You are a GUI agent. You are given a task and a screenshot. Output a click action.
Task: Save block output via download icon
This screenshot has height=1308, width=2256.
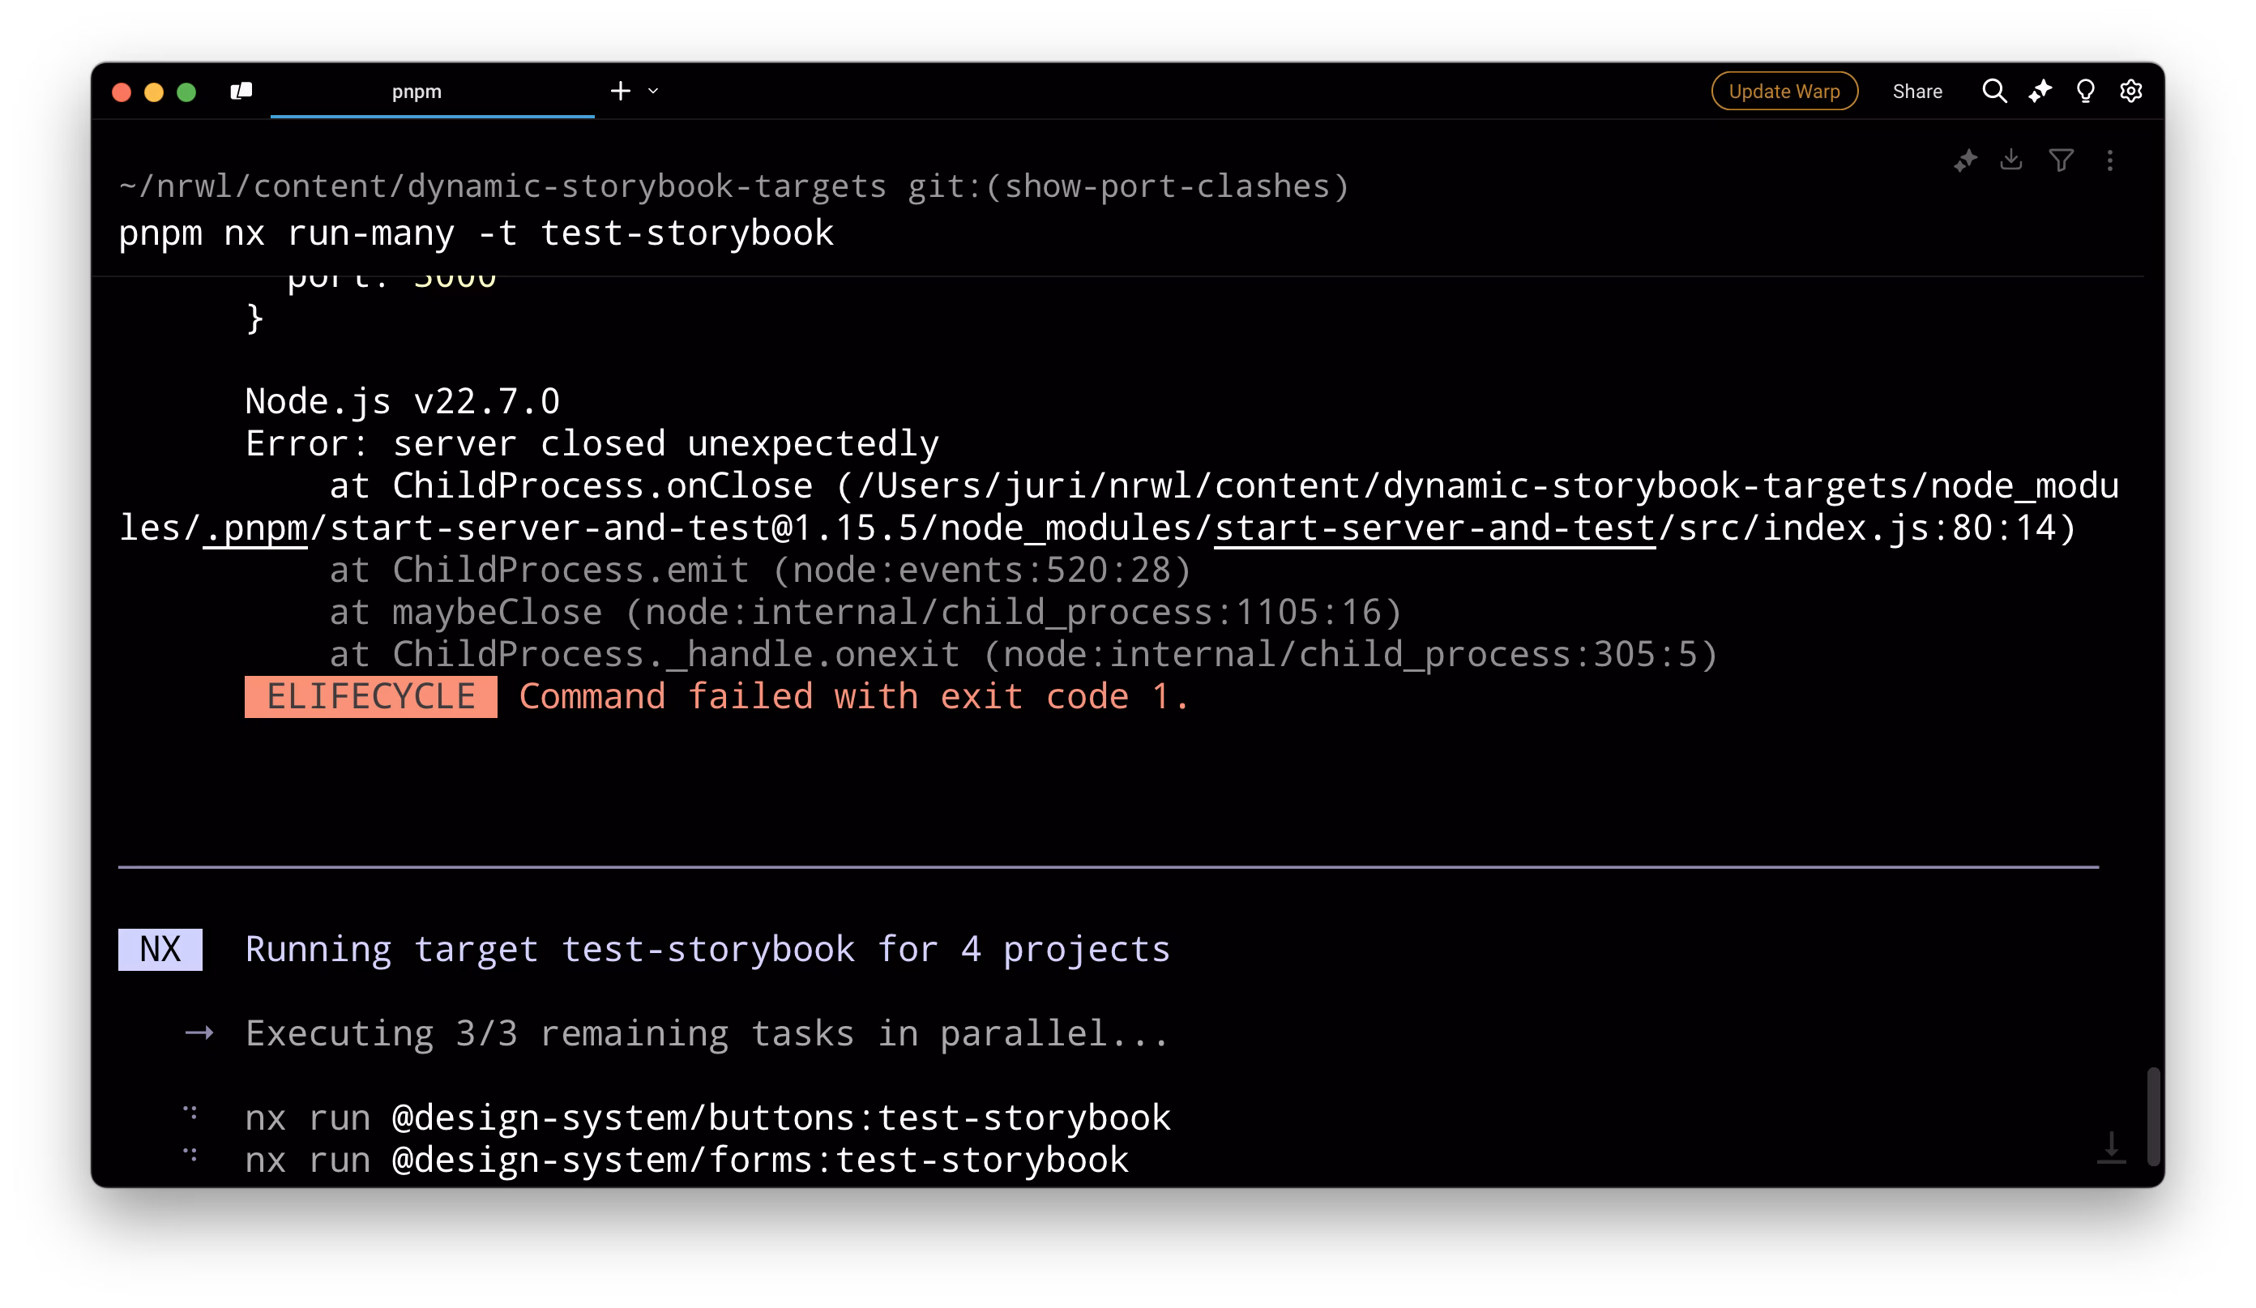[x=2010, y=160]
